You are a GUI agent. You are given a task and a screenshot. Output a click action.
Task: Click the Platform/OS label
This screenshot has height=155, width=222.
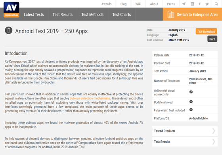pos(162,118)
